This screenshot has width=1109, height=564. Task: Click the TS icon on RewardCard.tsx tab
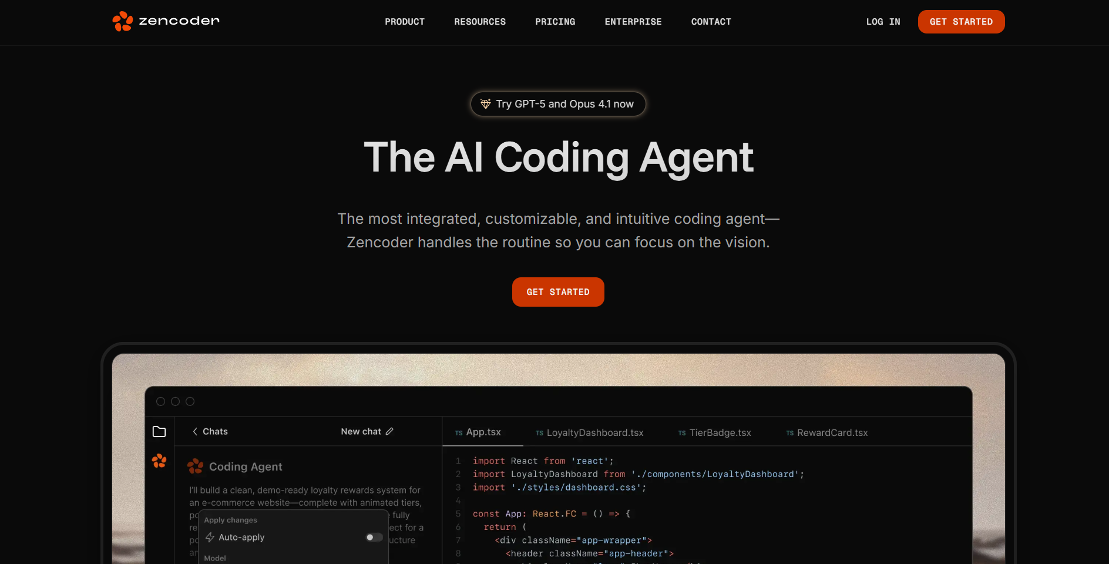[789, 432]
